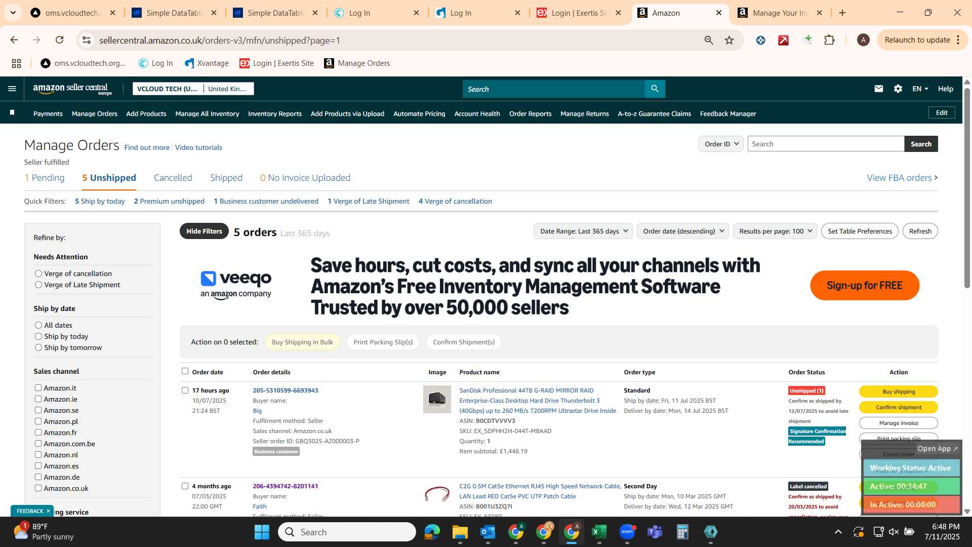Click the page vertical scrollbar thumb
The height and width of the screenshot is (547, 972).
point(967,187)
